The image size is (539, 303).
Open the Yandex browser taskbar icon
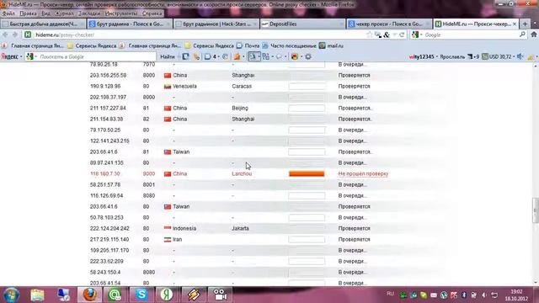pos(167,295)
